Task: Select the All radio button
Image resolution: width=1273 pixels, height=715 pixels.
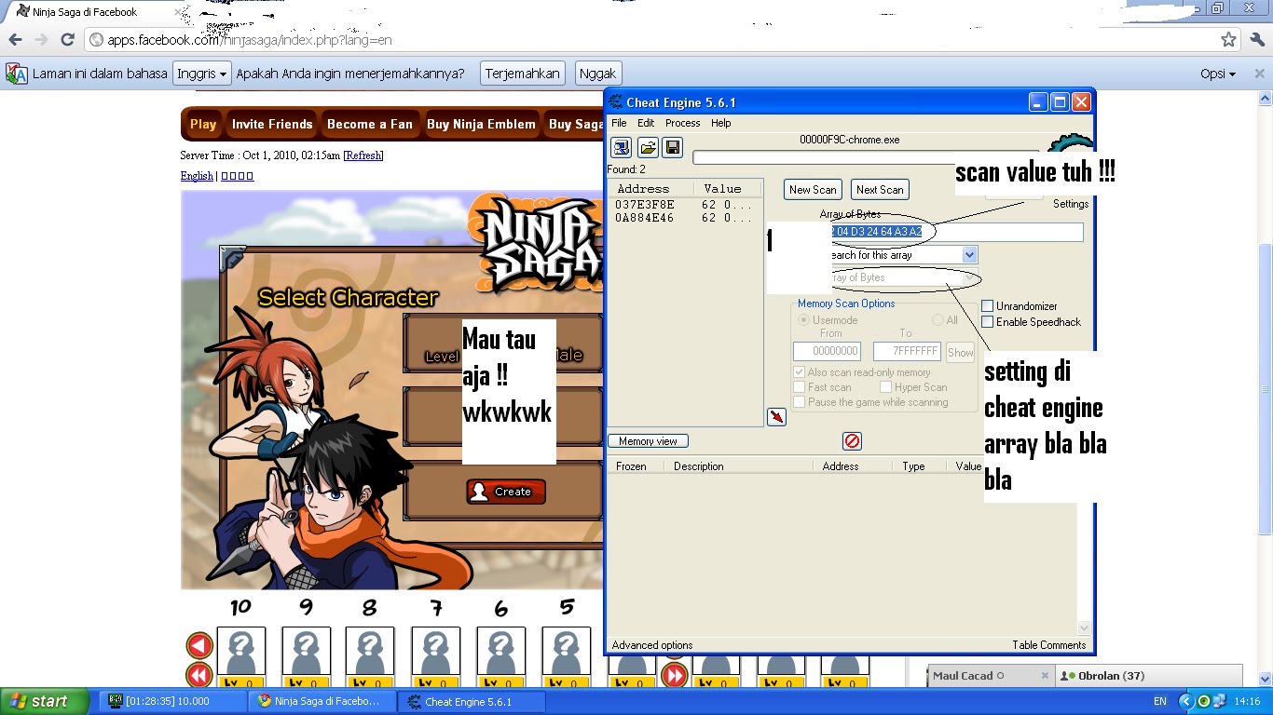Action: coord(938,320)
